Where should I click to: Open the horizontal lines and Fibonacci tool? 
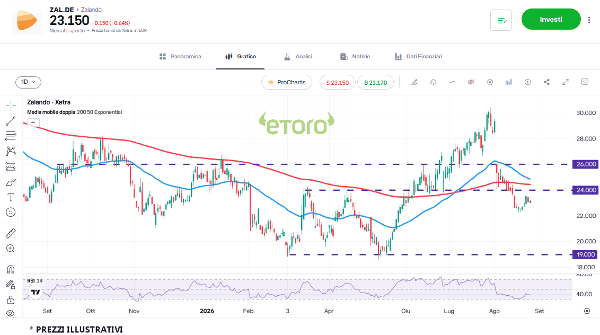(11, 136)
